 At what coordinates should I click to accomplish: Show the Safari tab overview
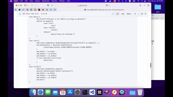(x=148, y=5)
